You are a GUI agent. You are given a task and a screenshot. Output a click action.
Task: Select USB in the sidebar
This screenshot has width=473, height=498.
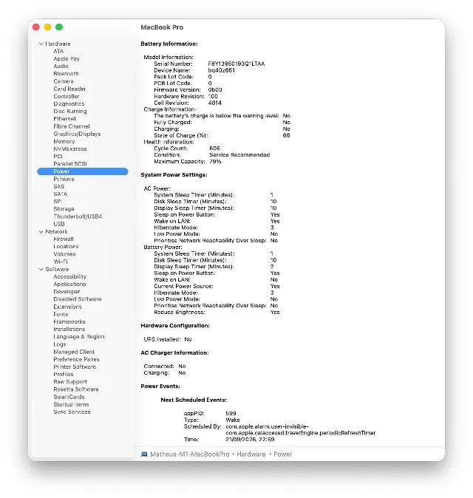tap(59, 224)
